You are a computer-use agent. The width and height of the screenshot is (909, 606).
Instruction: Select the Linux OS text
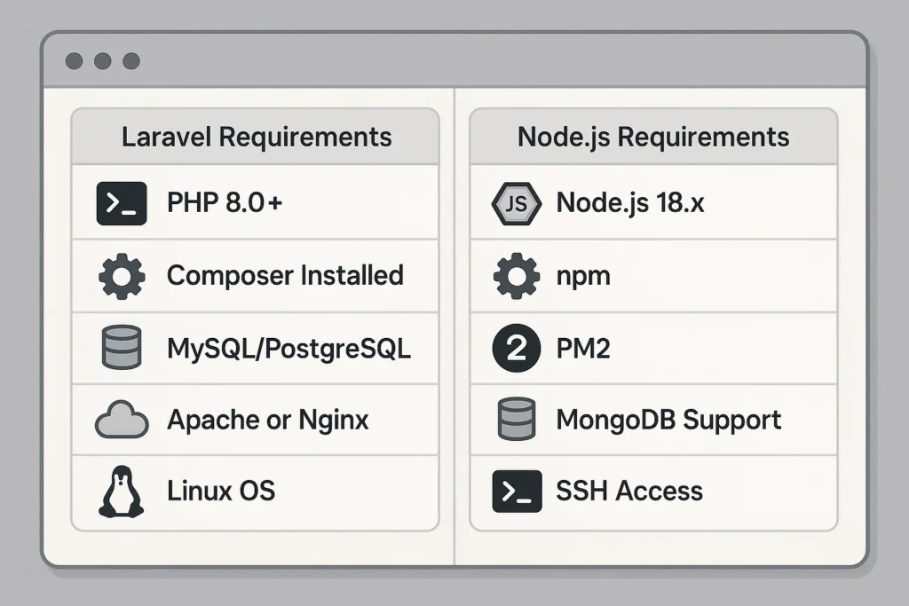(x=221, y=491)
